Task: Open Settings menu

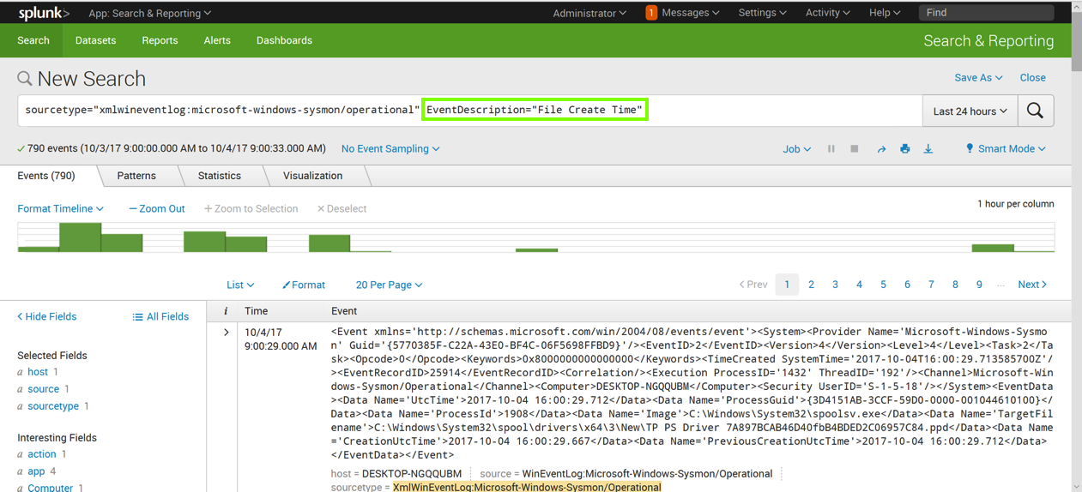Action: (762, 13)
